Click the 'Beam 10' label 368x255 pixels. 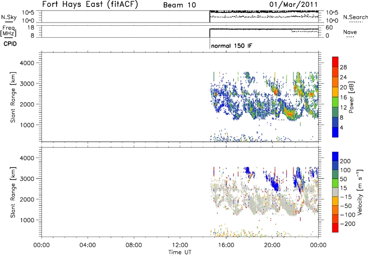click(x=179, y=5)
